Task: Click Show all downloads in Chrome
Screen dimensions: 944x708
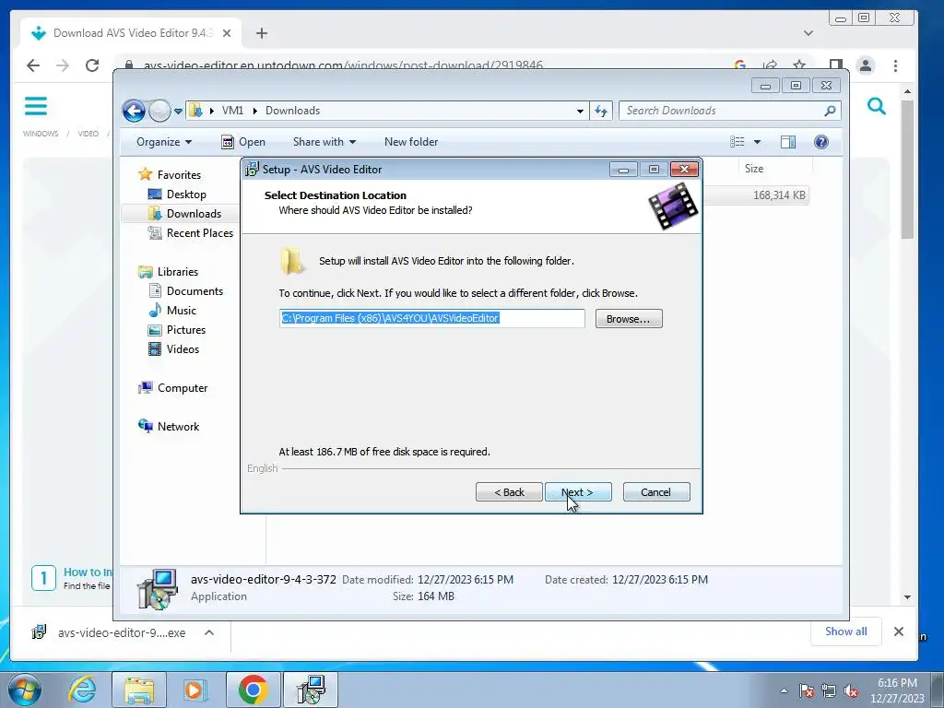Action: click(x=846, y=631)
